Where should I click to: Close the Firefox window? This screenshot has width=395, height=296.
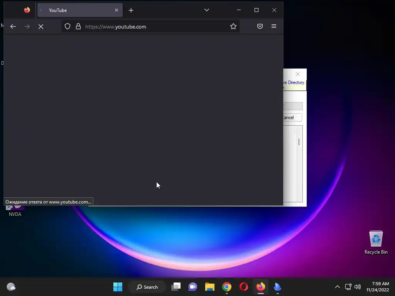click(274, 10)
